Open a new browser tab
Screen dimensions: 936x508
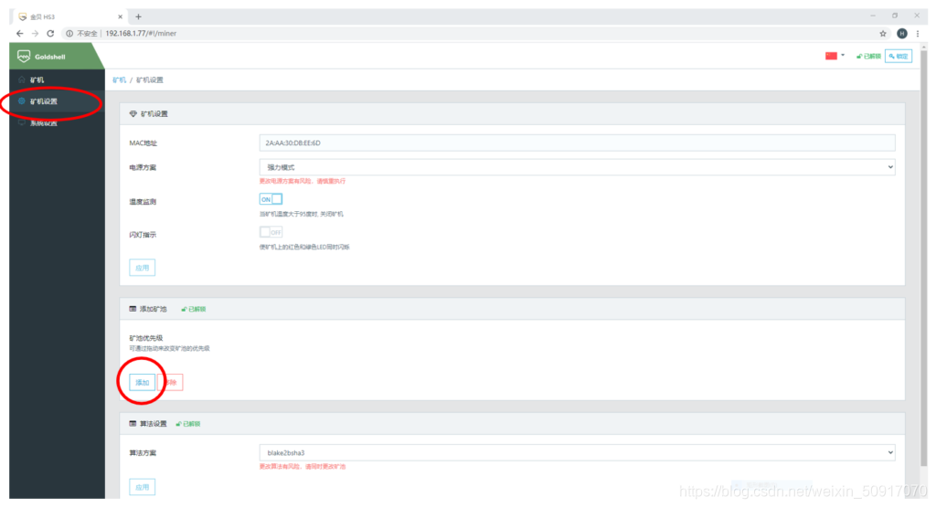click(x=139, y=16)
